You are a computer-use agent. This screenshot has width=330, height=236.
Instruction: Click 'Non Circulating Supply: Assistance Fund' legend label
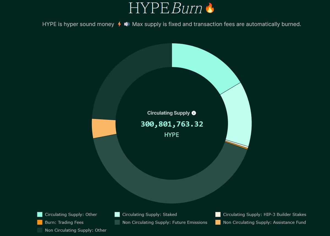(x=264, y=222)
